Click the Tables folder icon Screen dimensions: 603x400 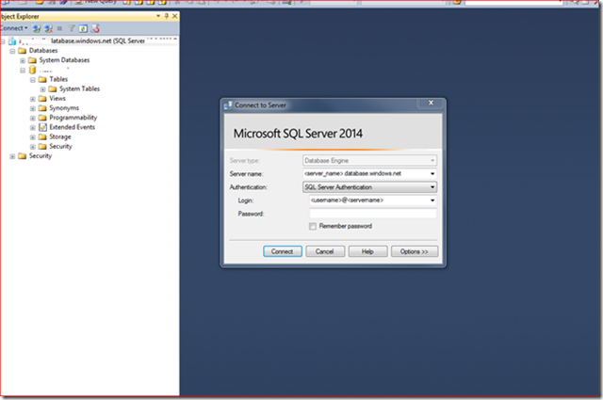pyautogui.click(x=42, y=80)
